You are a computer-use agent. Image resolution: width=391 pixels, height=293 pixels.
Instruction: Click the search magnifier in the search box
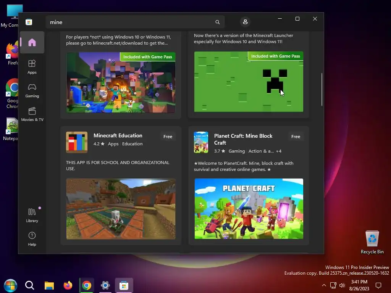point(217,22)
